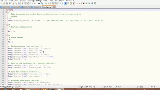Collapse the First server comment fold at line 13

7,35
